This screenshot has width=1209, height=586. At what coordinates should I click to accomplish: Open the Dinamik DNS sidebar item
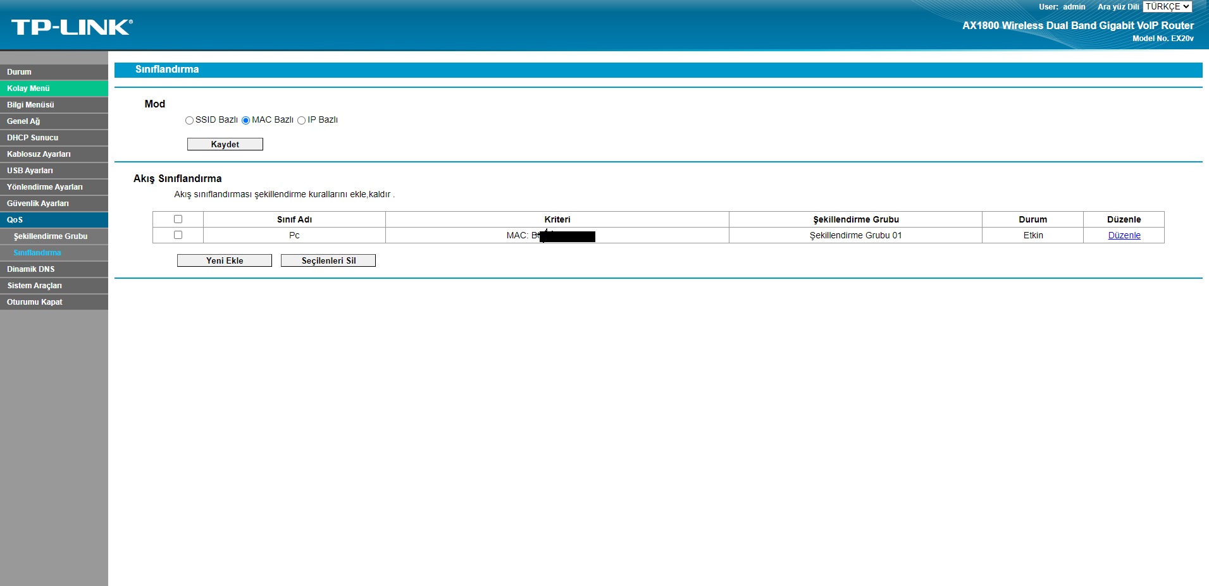click(x=54, y=269)
